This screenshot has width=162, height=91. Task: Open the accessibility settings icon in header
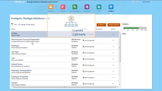(x=137, y=2)
